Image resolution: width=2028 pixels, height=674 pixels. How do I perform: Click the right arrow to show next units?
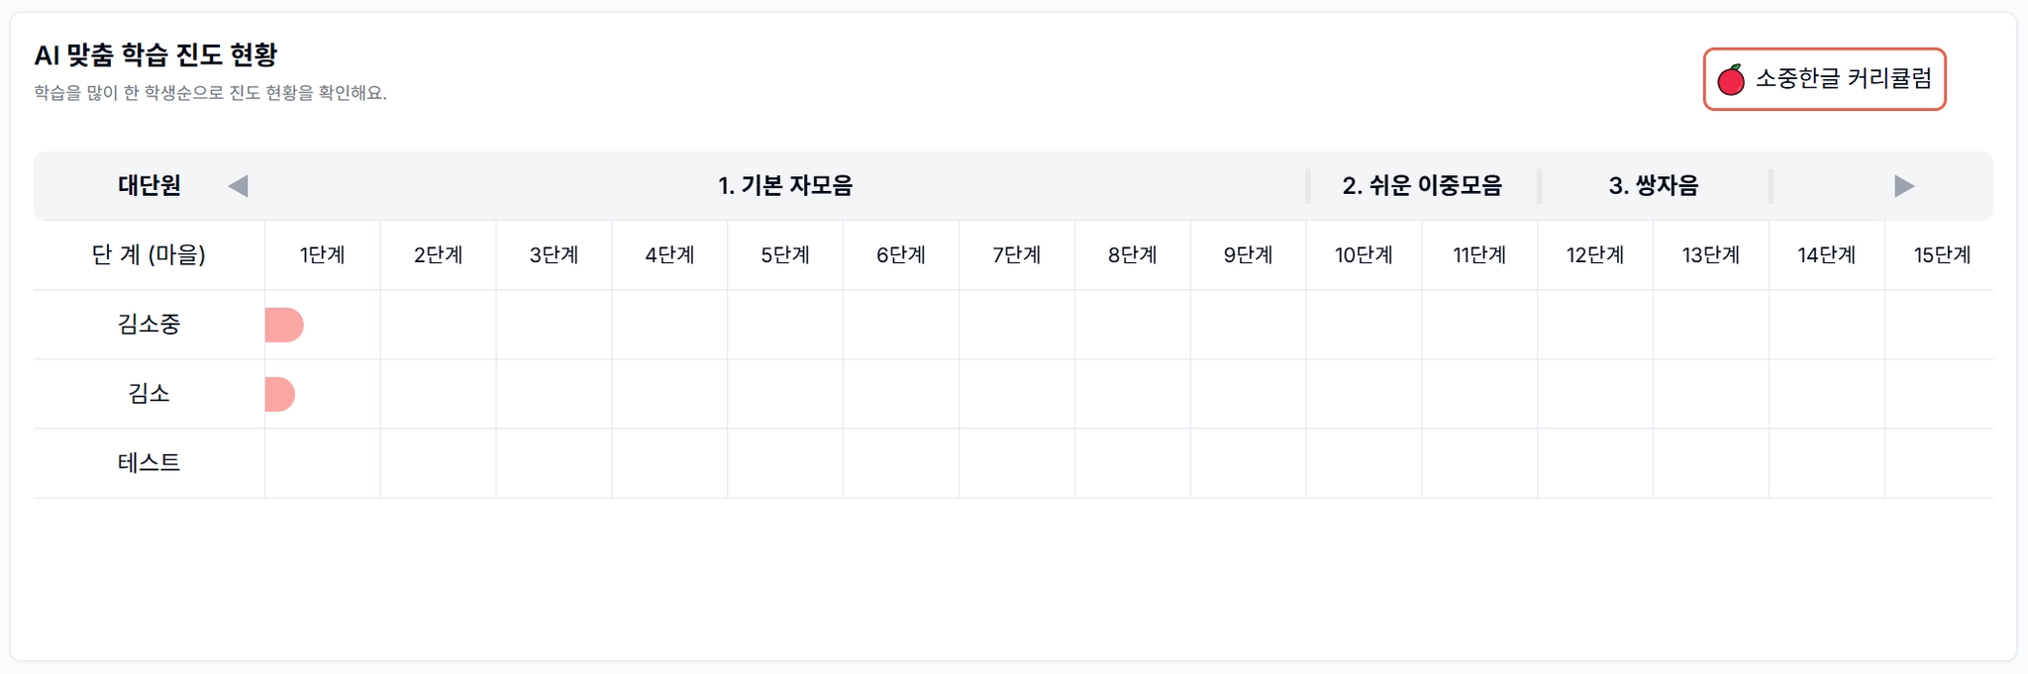pos(1903,186)
